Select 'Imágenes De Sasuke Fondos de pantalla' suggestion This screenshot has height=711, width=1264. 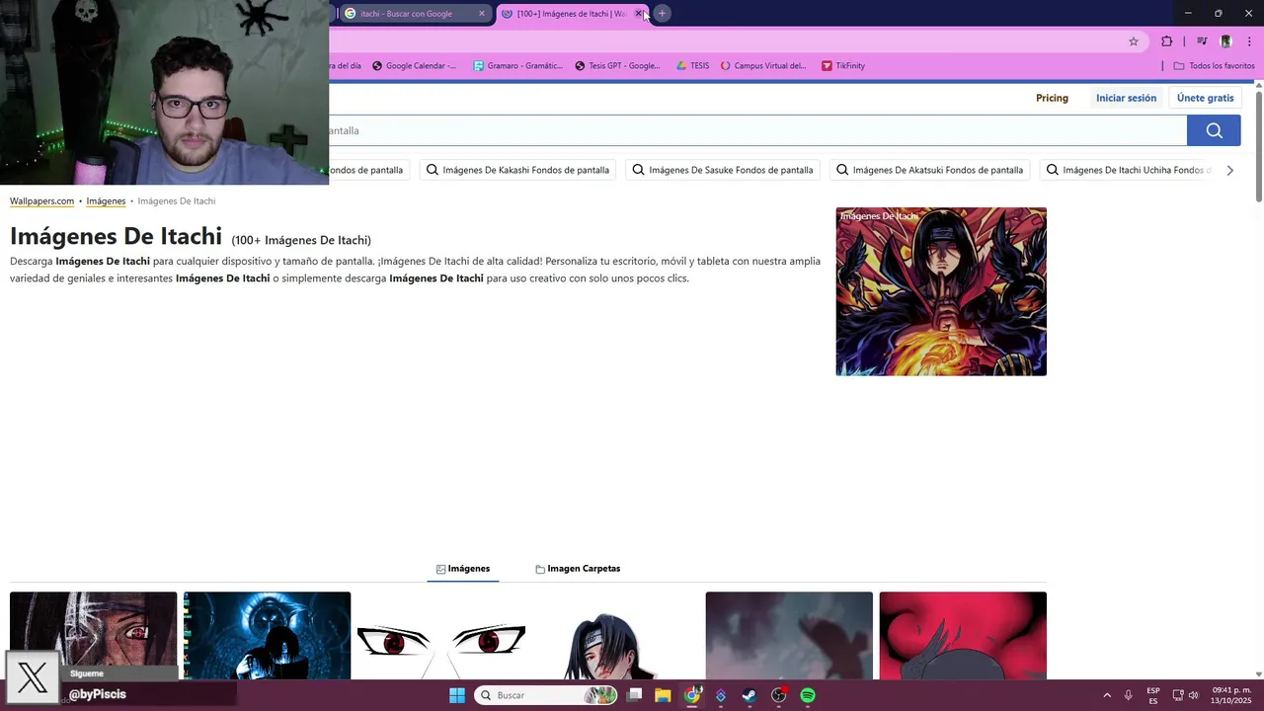coord(723,170)
